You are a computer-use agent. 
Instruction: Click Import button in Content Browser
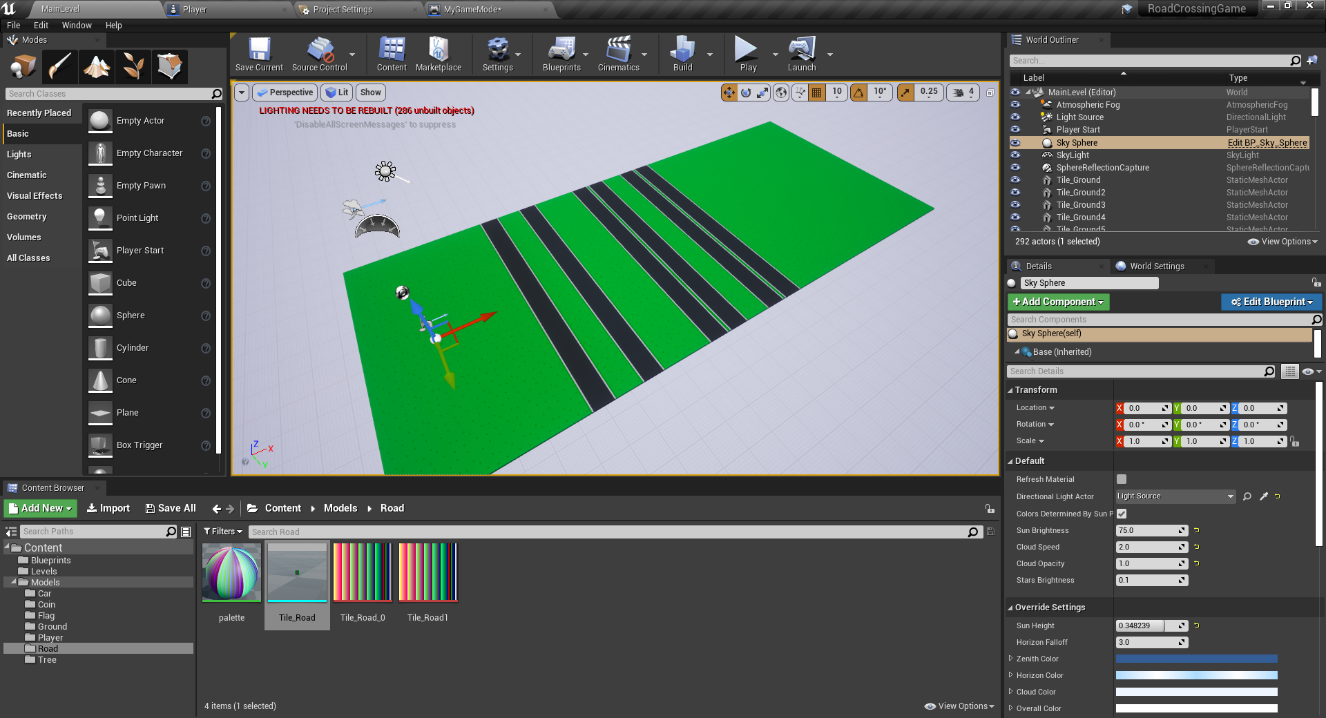pos(108,508)
